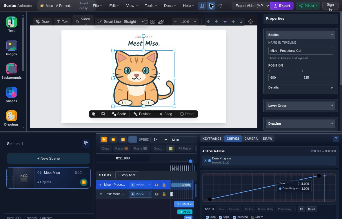This screenshot has width=342, height=219.
Task: Toggle the split panel layout icon
Action: (201, 6)
